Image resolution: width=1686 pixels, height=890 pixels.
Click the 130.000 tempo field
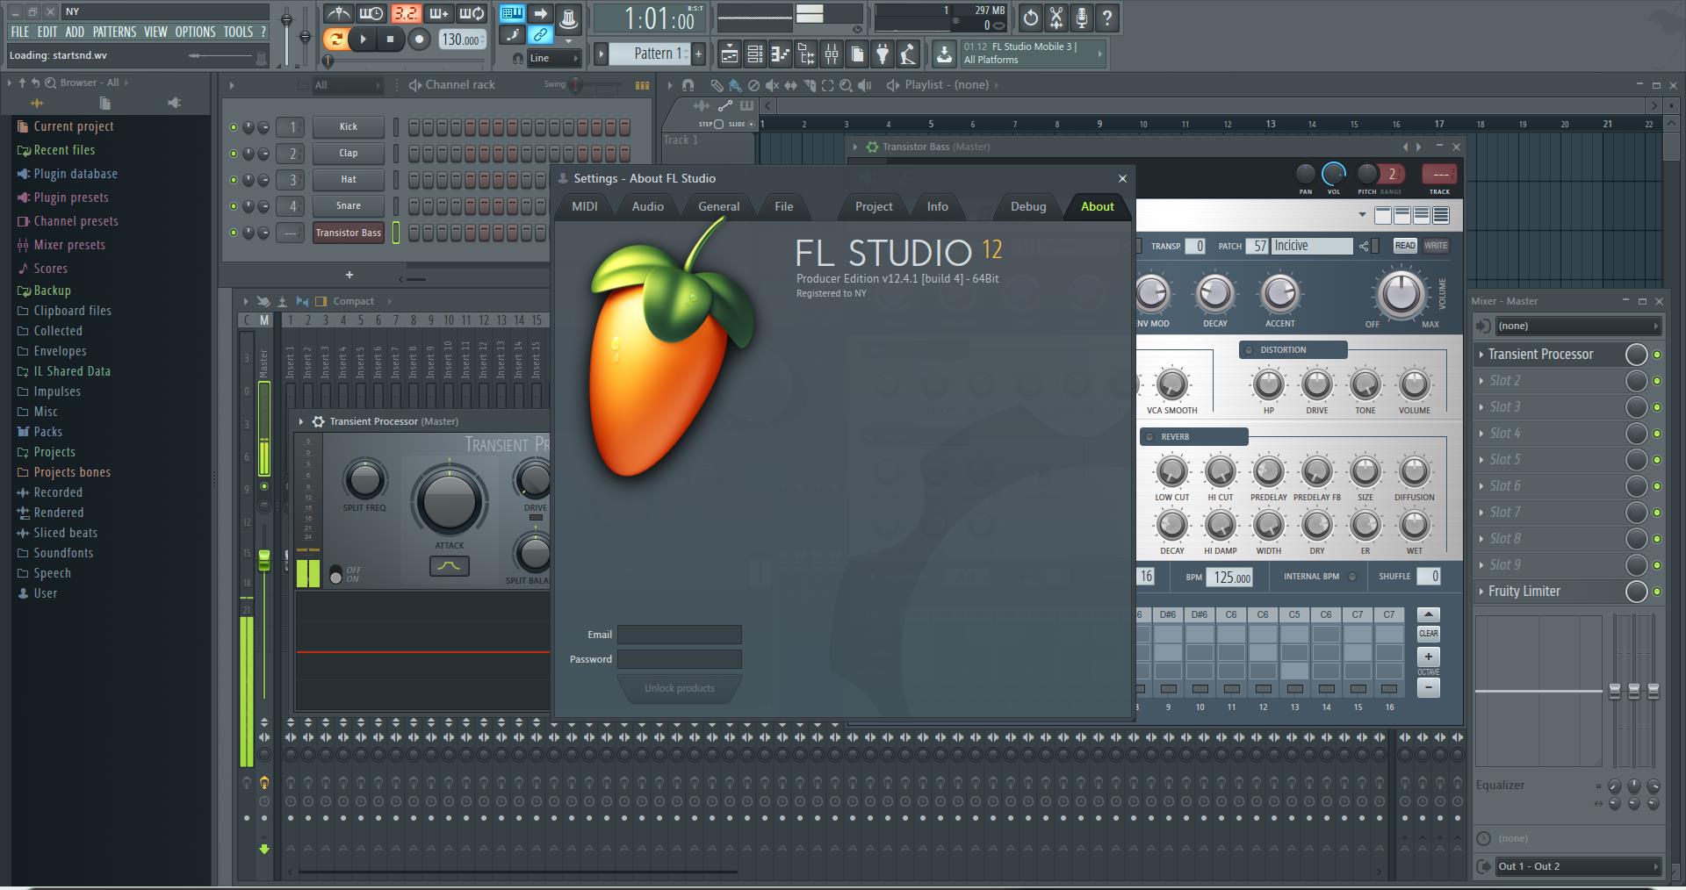point(462,39)
